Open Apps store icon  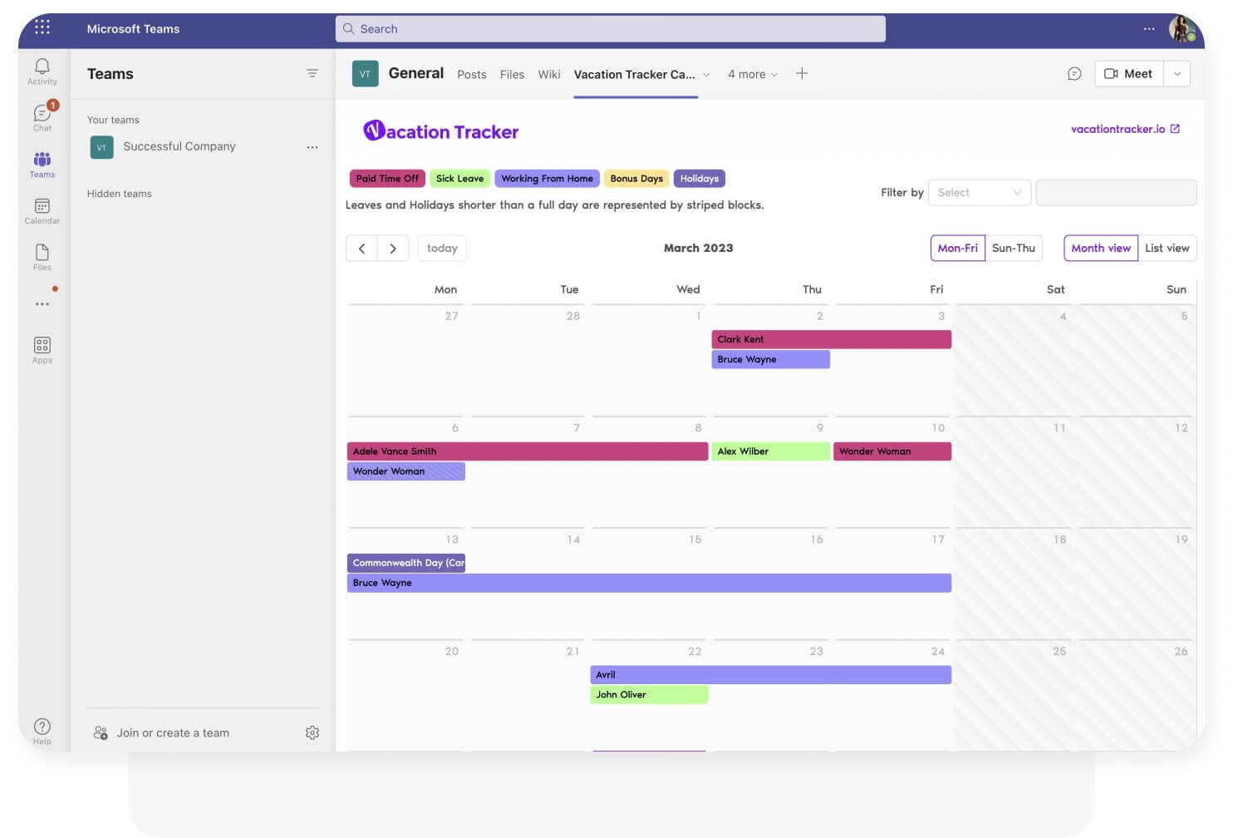[42, 350]
